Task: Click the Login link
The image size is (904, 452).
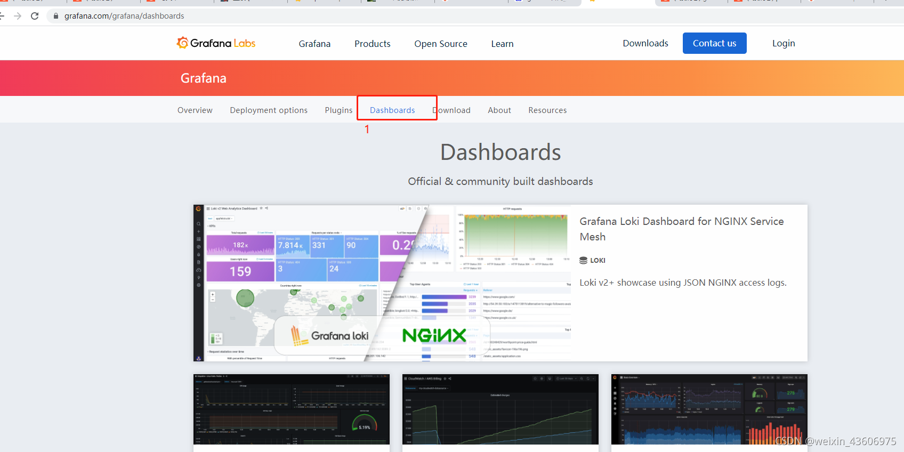Action: coord(784,43)
